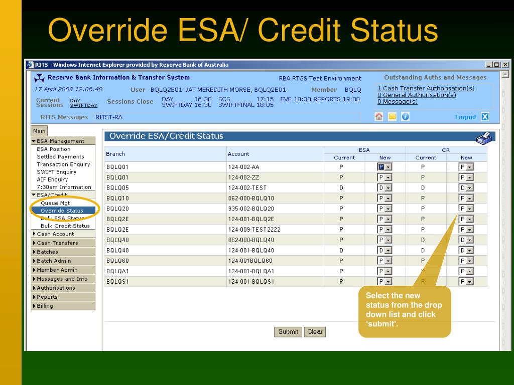Click the Logout X icon
Viewport: 514px width, 385px height.
[485, 117]
